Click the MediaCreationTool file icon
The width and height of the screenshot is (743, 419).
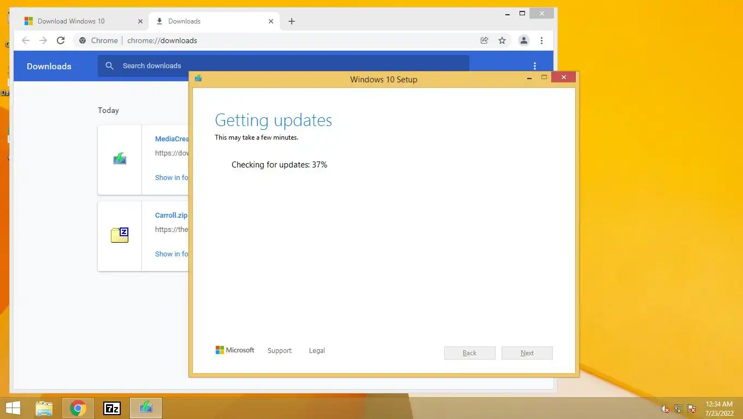coord(120,159)
